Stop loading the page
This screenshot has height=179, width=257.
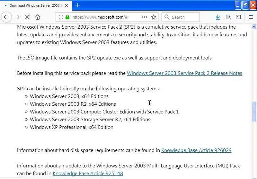click(27, 17)
